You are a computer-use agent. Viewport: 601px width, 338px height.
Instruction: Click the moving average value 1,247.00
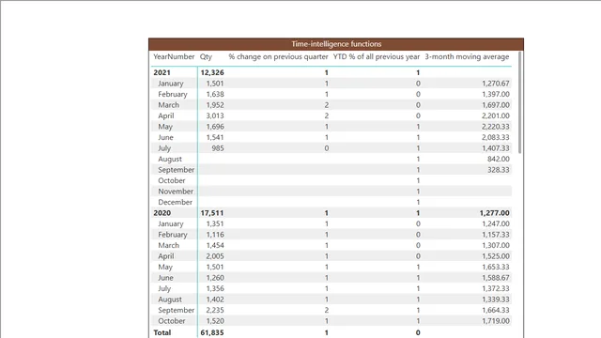click(x=496, y=223)
